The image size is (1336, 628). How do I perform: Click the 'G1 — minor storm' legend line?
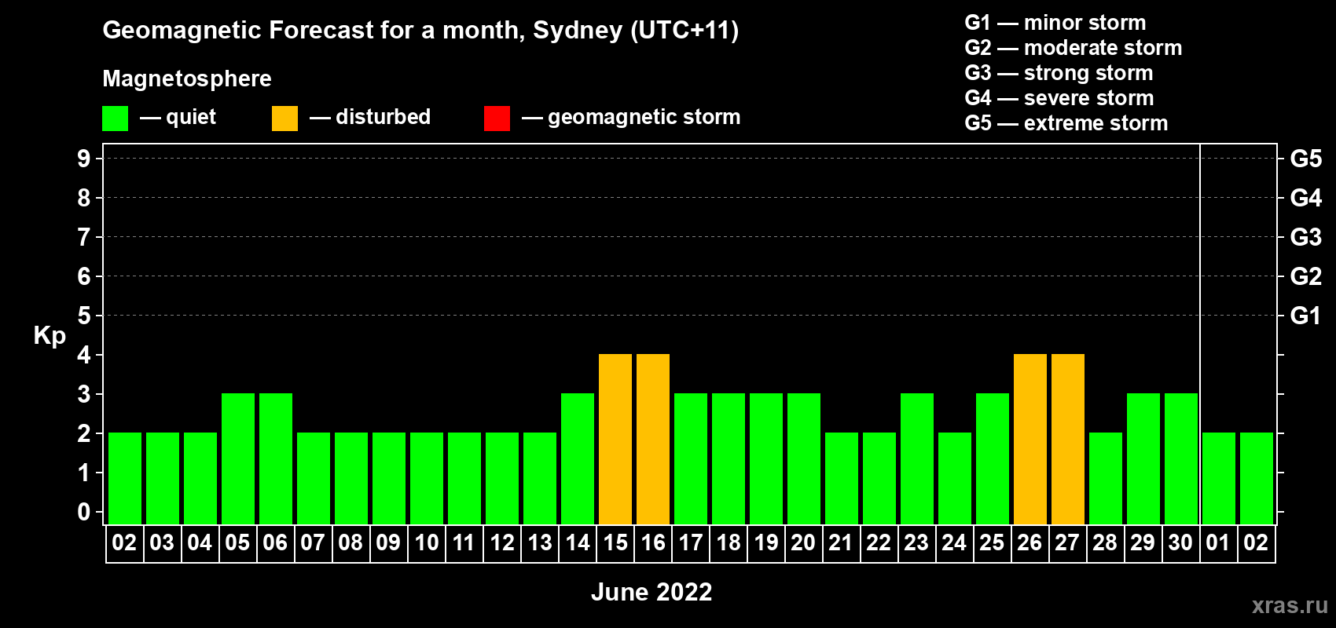1055,23
